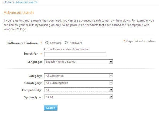Viewport: 159px width, 114px height.
Task: Click the All Categories combo box
Action: pyautogui.click(x=79, y=76)
